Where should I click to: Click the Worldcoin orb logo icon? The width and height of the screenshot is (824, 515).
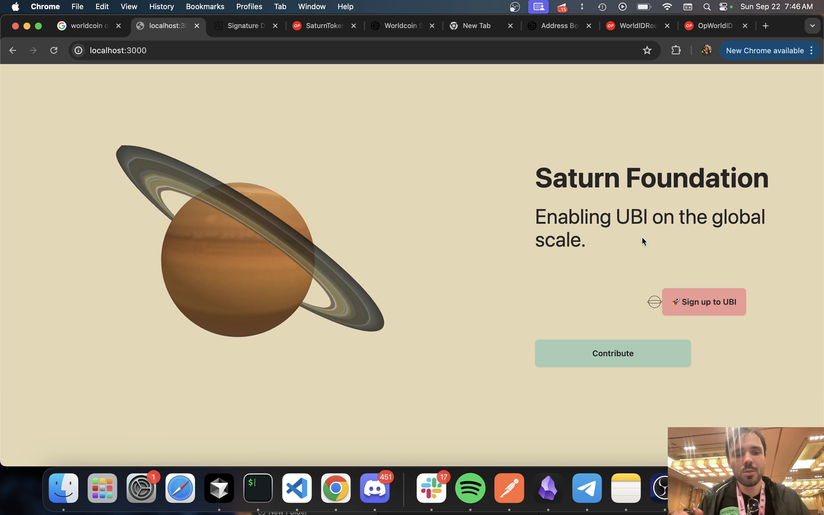point(654,302)
